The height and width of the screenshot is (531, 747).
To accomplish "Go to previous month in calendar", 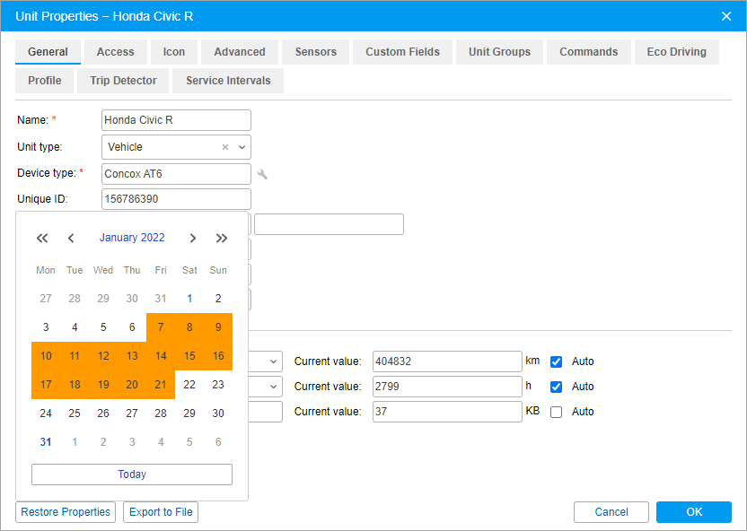I will pyautogui.click(x=71, y=238).
